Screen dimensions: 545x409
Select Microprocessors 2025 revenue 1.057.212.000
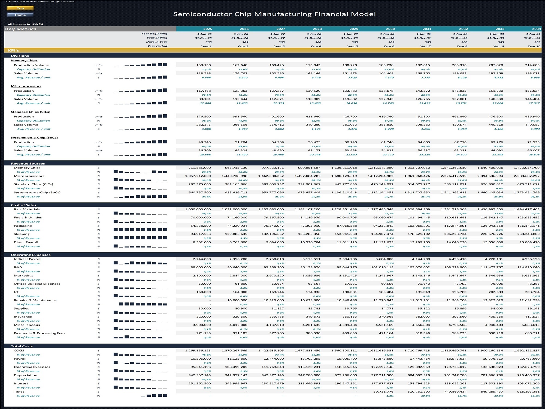[x=198, y=176]
